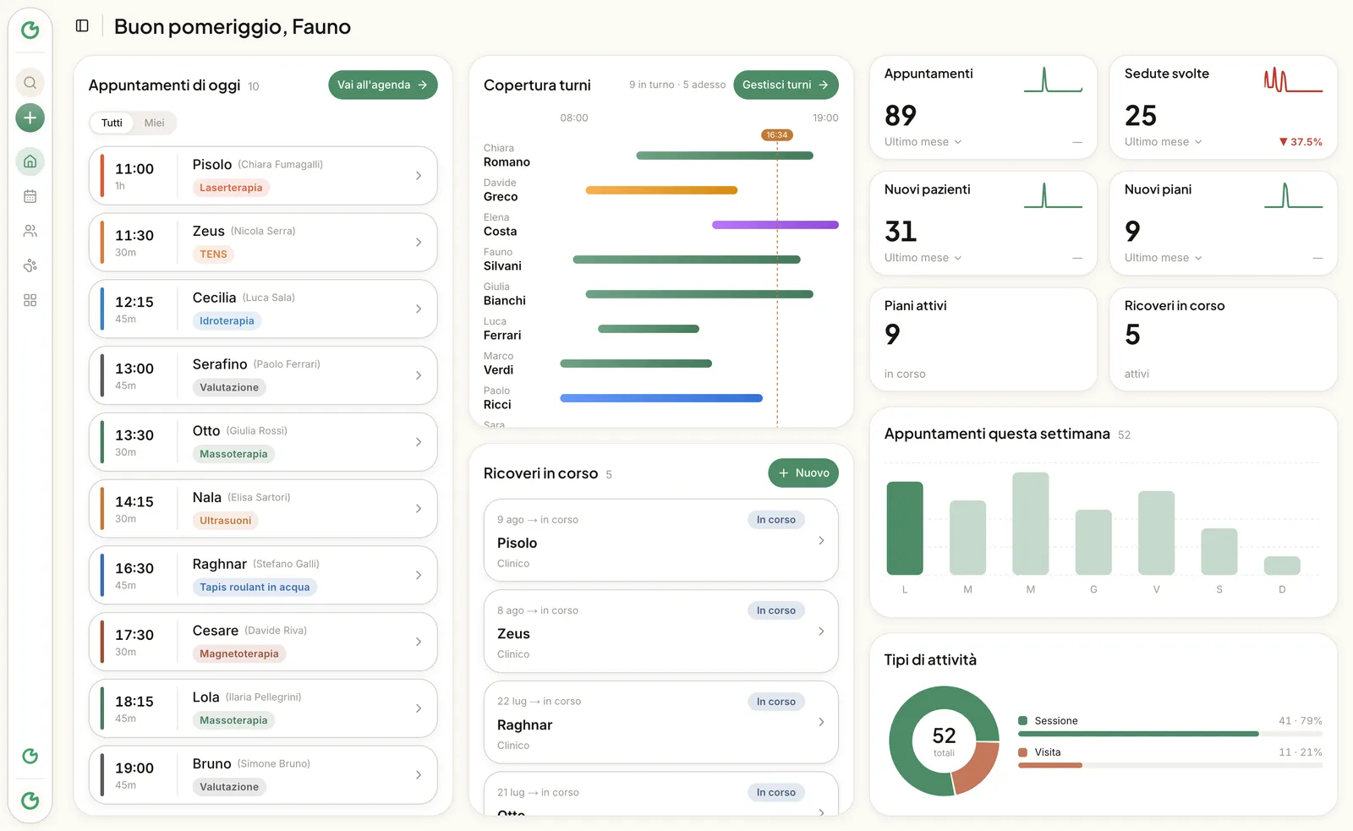This screenshot has width=1353, height=831.
Task: Click In corso badge on Zeus hospitalization
Action: (776, 610)
